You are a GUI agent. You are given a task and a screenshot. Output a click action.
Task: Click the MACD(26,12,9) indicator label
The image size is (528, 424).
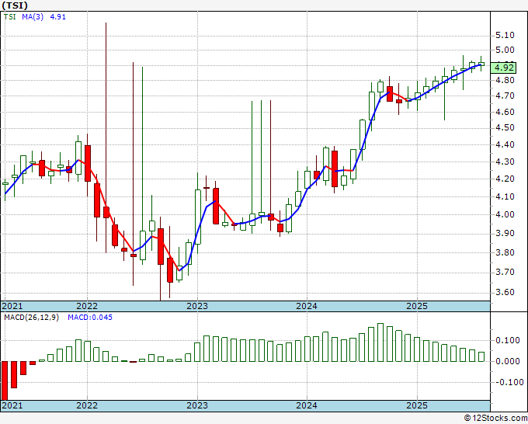pyautogui.click(x=31, y=318)
